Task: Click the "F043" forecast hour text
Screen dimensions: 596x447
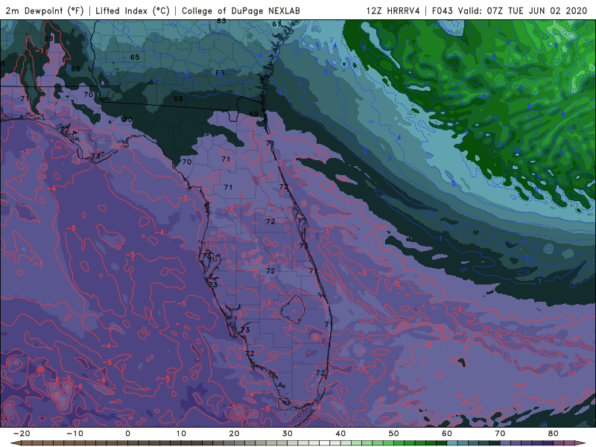Action: [x=442, y=10]
